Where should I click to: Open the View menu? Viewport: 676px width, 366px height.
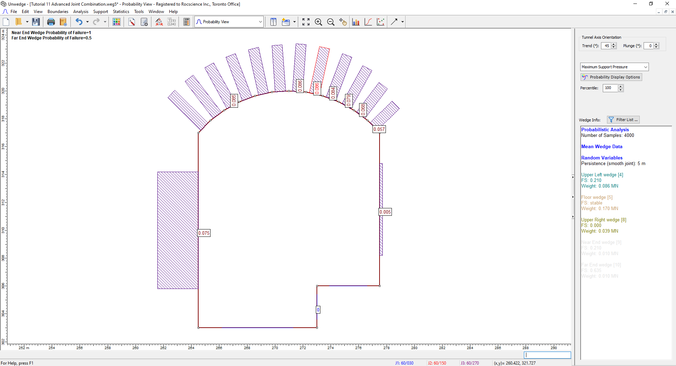(x=38, y=12)
